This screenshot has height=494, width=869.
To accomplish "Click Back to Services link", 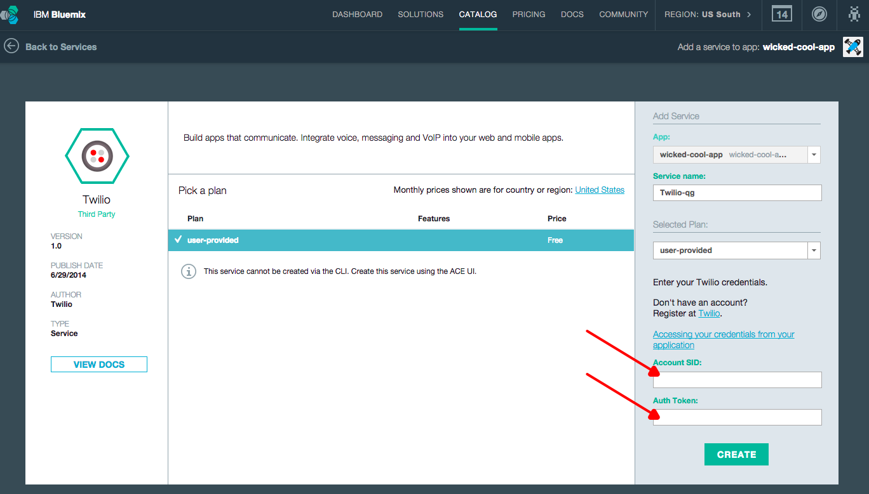I will click(x=61, y=47).
